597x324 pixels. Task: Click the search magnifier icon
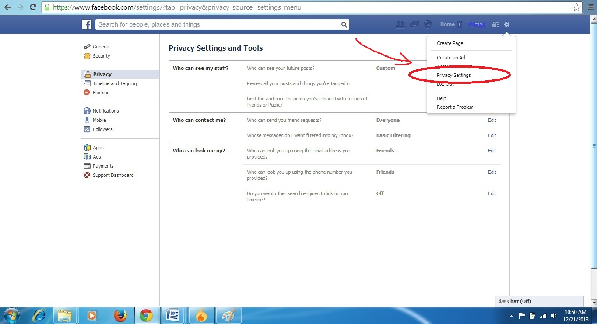click(344, 24)
